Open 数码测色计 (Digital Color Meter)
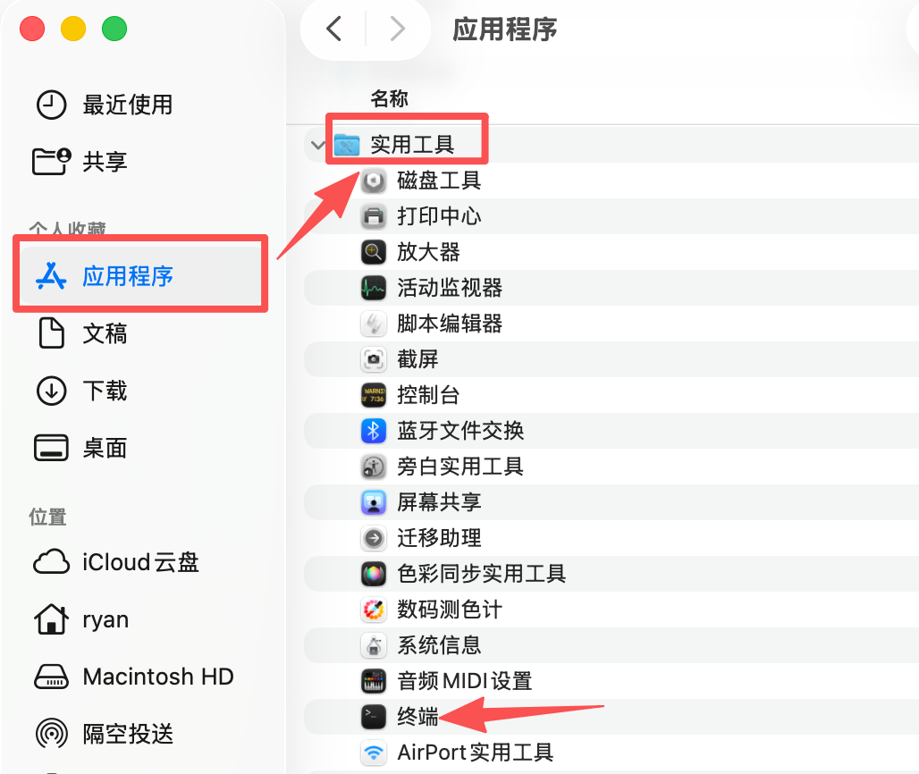This screenshot has width=919, height=774. pos(449,609)
